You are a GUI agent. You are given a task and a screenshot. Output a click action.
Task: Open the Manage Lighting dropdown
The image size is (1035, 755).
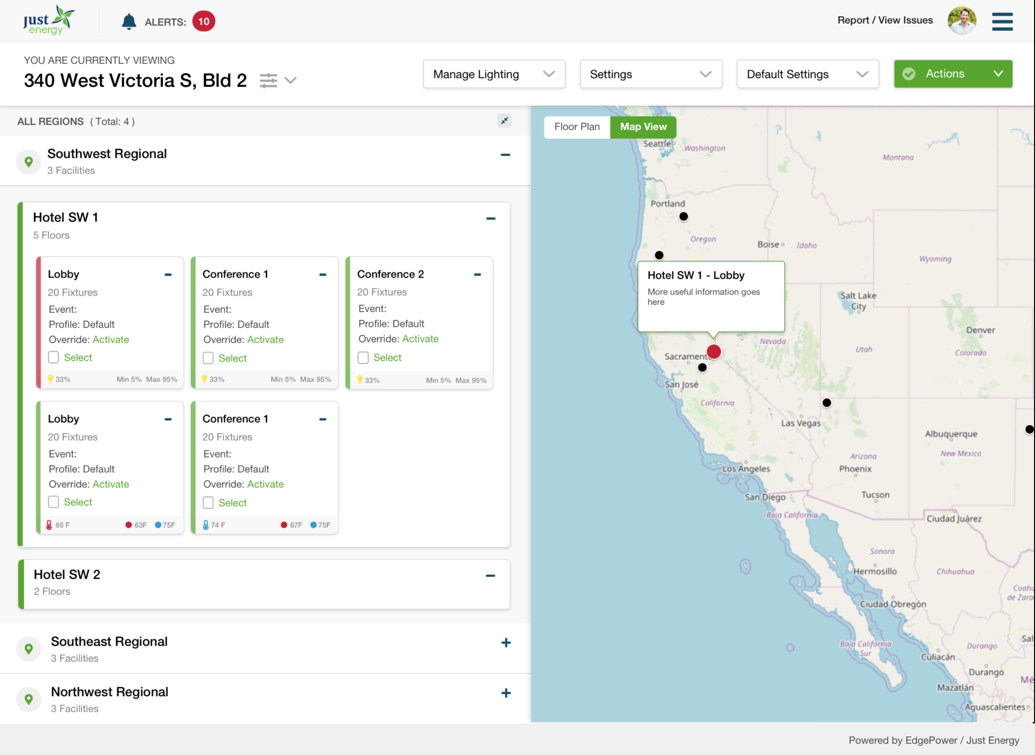[494, 74]
